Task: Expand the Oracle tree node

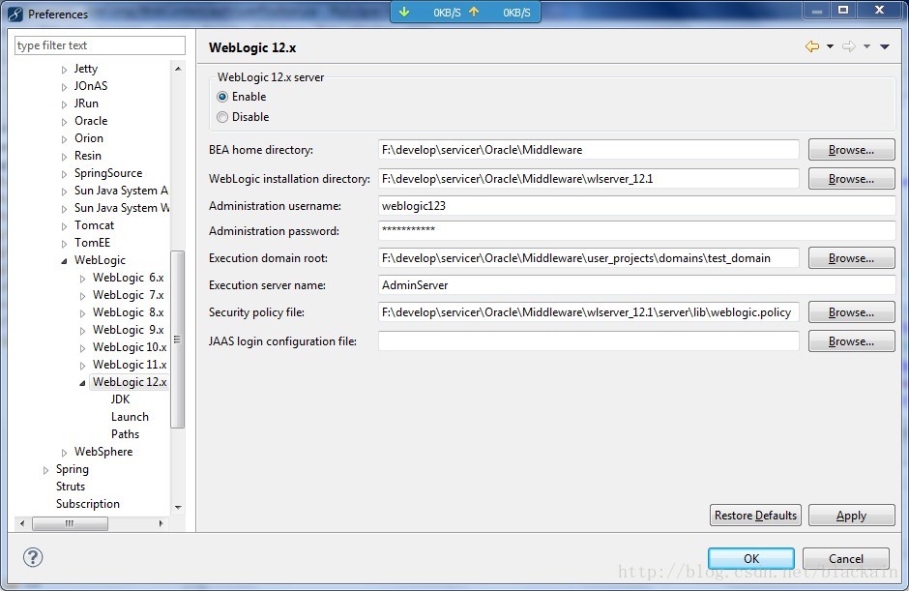Action: click(65, 122)
